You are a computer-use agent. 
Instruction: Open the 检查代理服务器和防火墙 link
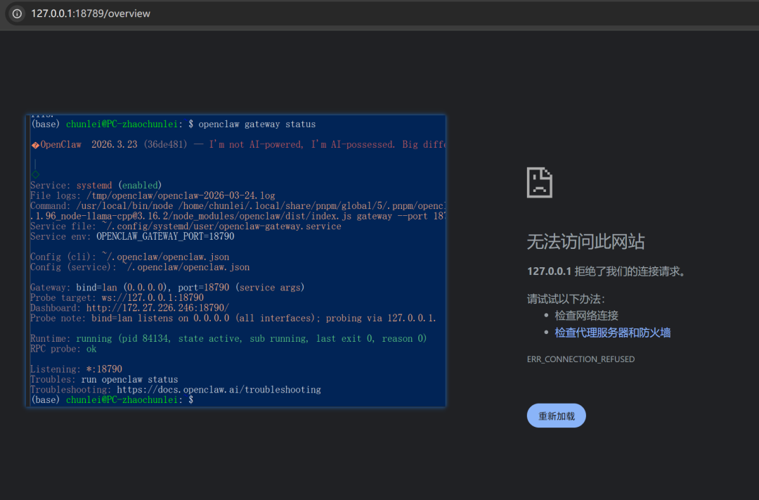click(x=612, y=333)
